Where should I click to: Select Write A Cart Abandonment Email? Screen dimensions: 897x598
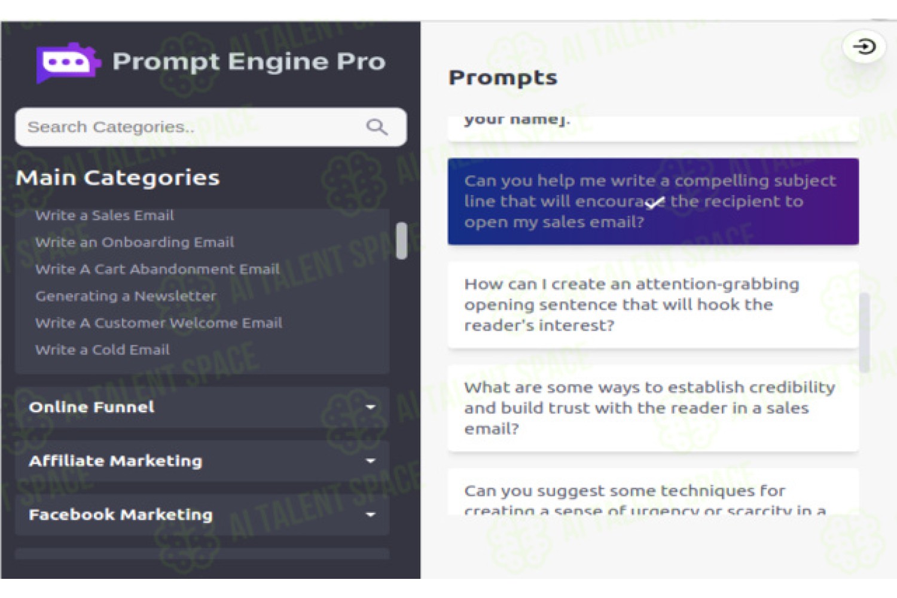click(157, 269)
